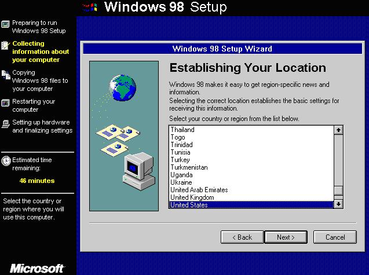The image size is (369, 275).
Task: Click the Next button
Action: tap(286, 237)
